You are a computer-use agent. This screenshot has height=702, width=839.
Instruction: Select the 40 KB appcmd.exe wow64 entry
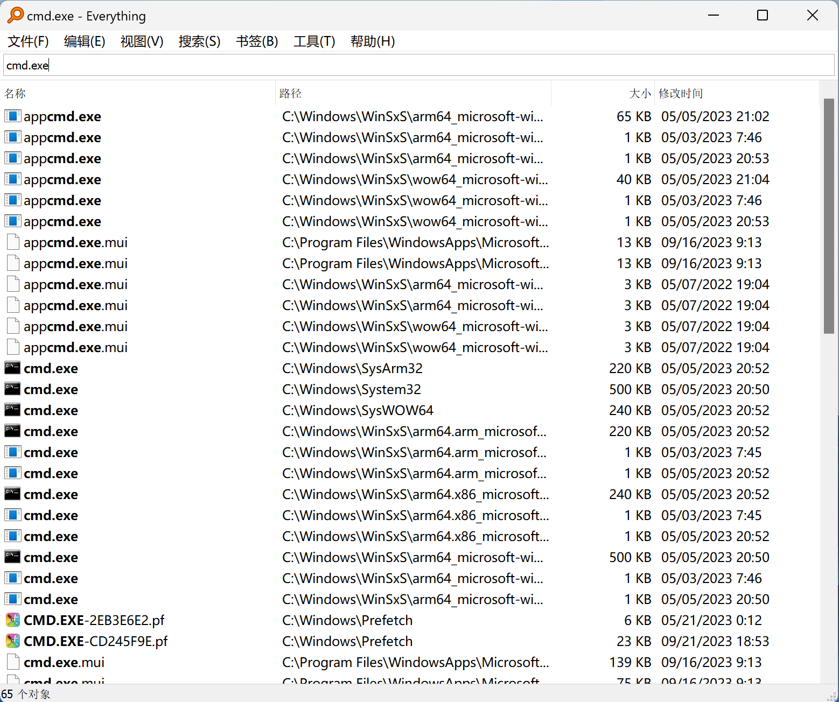(x=62, y=179)
